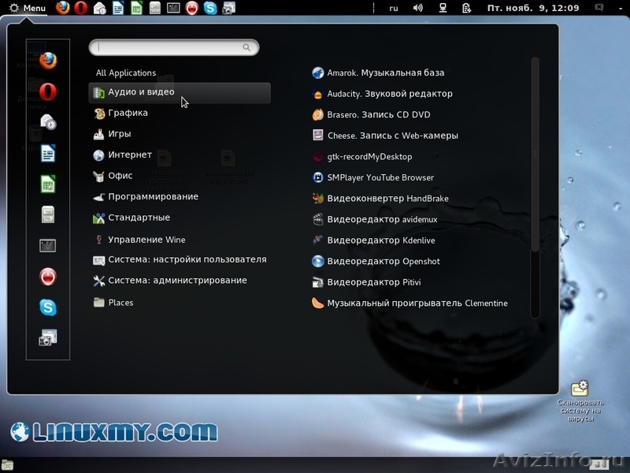Viewport: 630px width, 473px height.
Task: Click the Firefox icon in the top panel
Action: (x=62, y=8)
